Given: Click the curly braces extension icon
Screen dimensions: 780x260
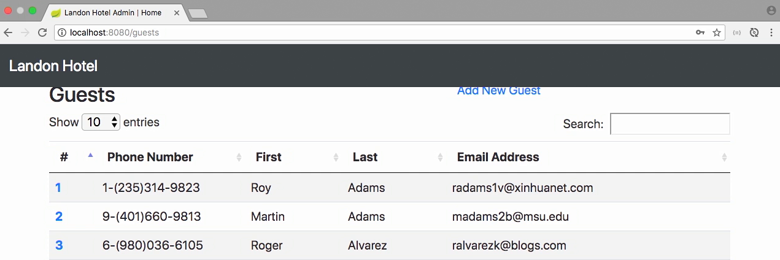Looking at the screenshot, I should click(x=737, y=32).
